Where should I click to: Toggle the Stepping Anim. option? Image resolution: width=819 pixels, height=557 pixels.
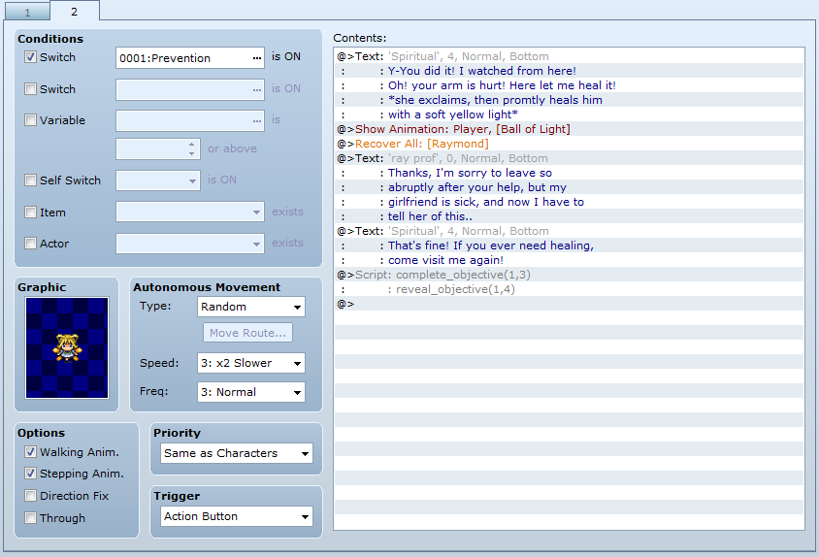30,474
